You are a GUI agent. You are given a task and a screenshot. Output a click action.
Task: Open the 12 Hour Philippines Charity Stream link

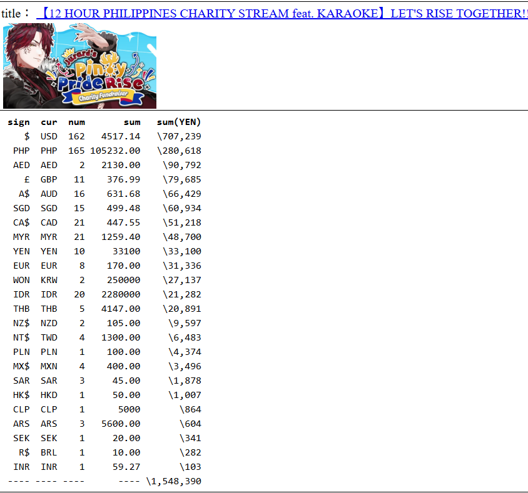tap(282, 14)
